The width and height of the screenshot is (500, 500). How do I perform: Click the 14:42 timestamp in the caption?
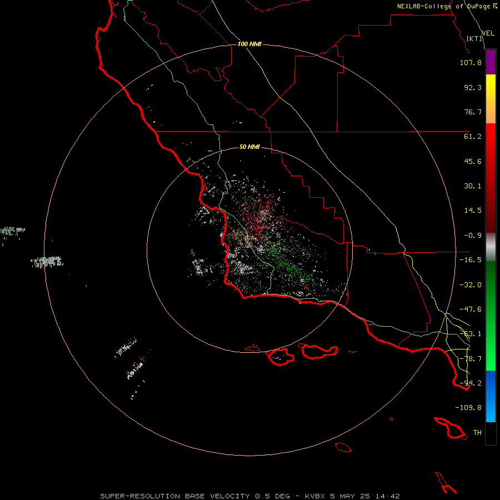point(387,496)
